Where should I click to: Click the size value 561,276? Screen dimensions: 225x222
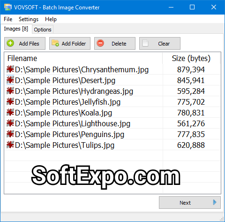[191, 123]
